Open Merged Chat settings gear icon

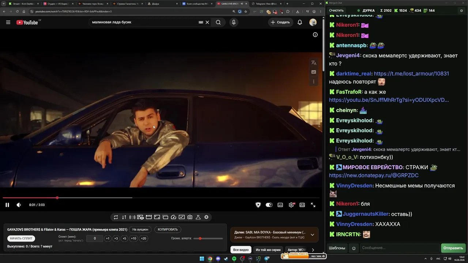461,11
